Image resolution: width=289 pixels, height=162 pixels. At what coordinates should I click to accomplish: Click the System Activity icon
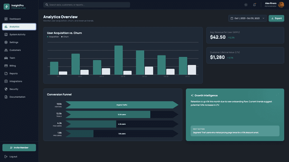click(6, 35)
